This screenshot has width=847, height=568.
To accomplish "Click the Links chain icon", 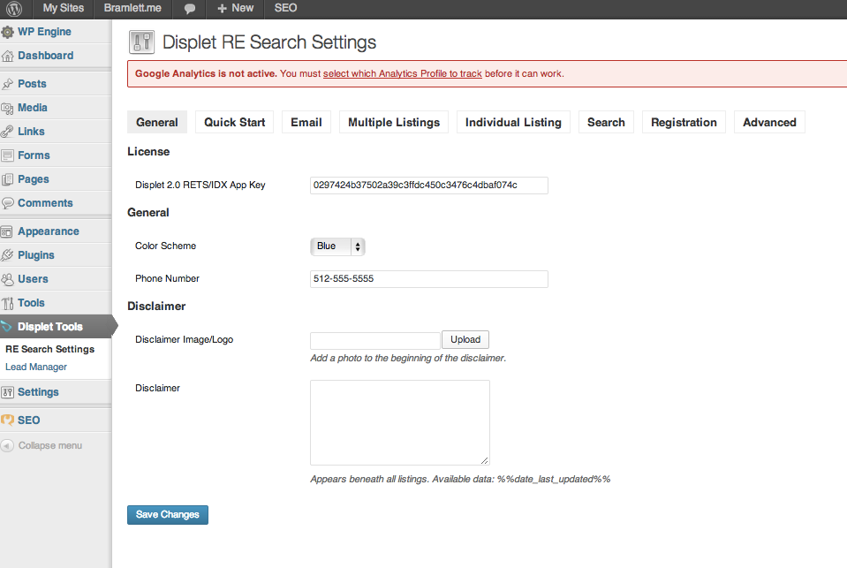I will pos(8,132).
